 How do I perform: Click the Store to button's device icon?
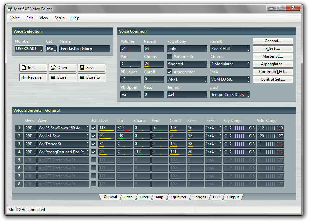82,77
